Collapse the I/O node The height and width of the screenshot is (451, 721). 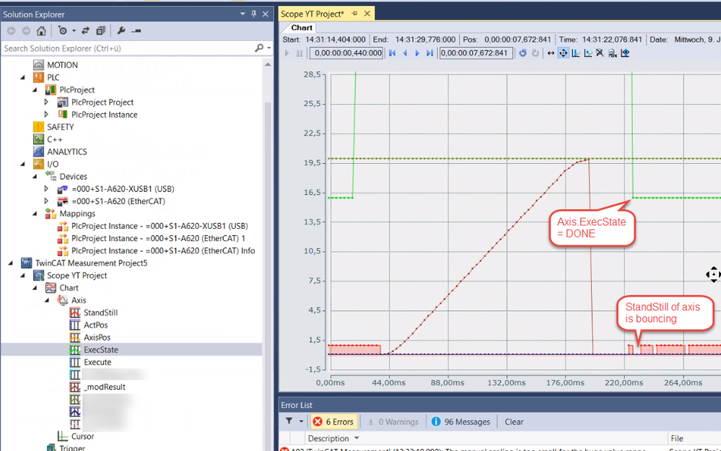[x=22, y=164]
